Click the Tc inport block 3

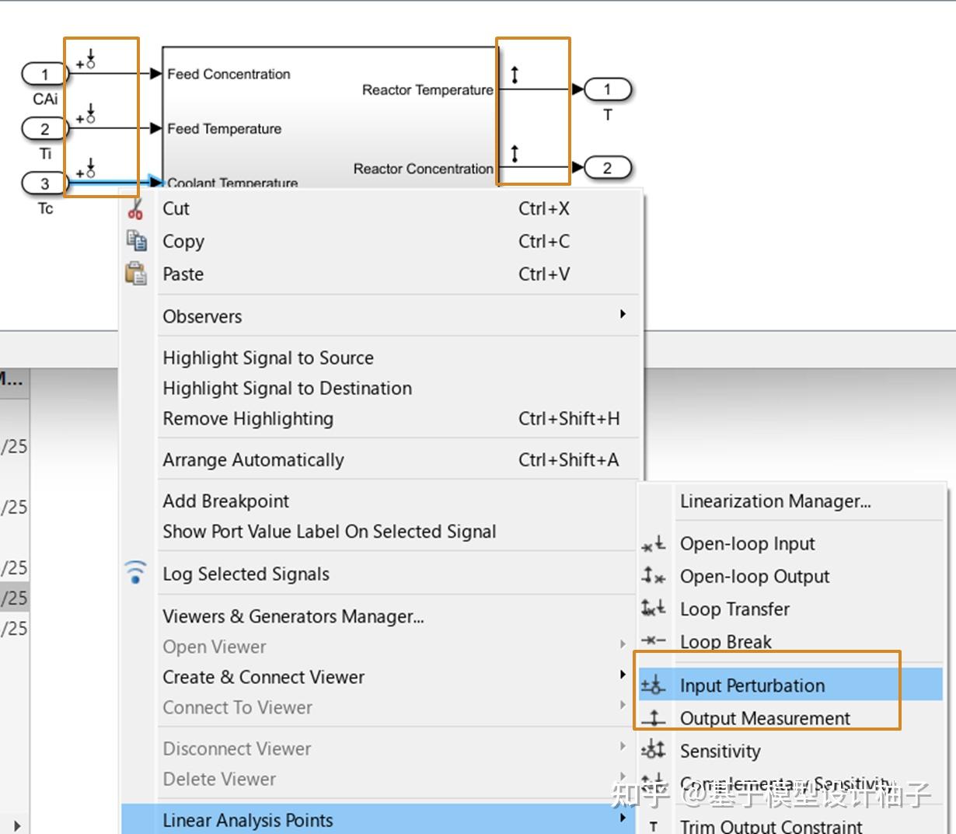[x=45, y=183]
